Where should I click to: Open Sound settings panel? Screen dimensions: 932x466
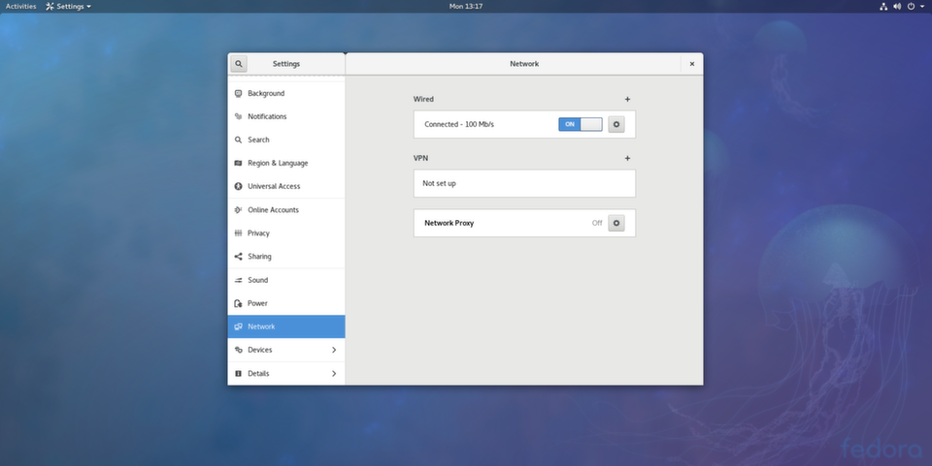click(x=285, y=280)
